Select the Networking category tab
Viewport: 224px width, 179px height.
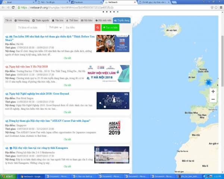click(x=22, y=20)
